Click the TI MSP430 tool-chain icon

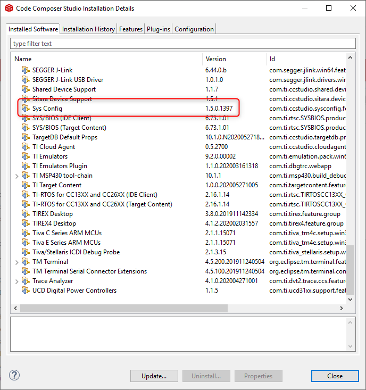[26, 176]
